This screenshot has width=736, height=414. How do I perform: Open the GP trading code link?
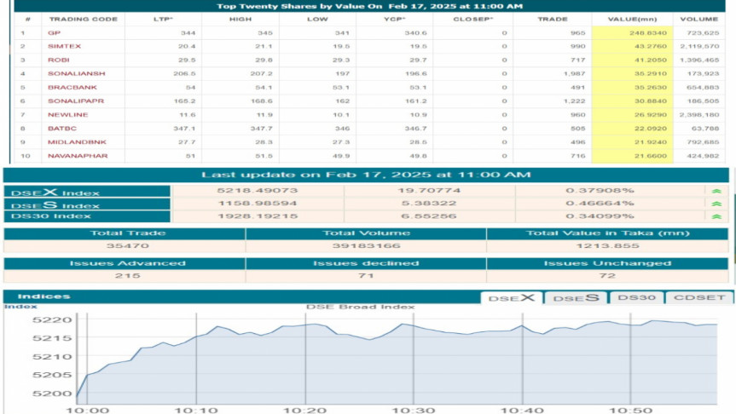(55, 32)
